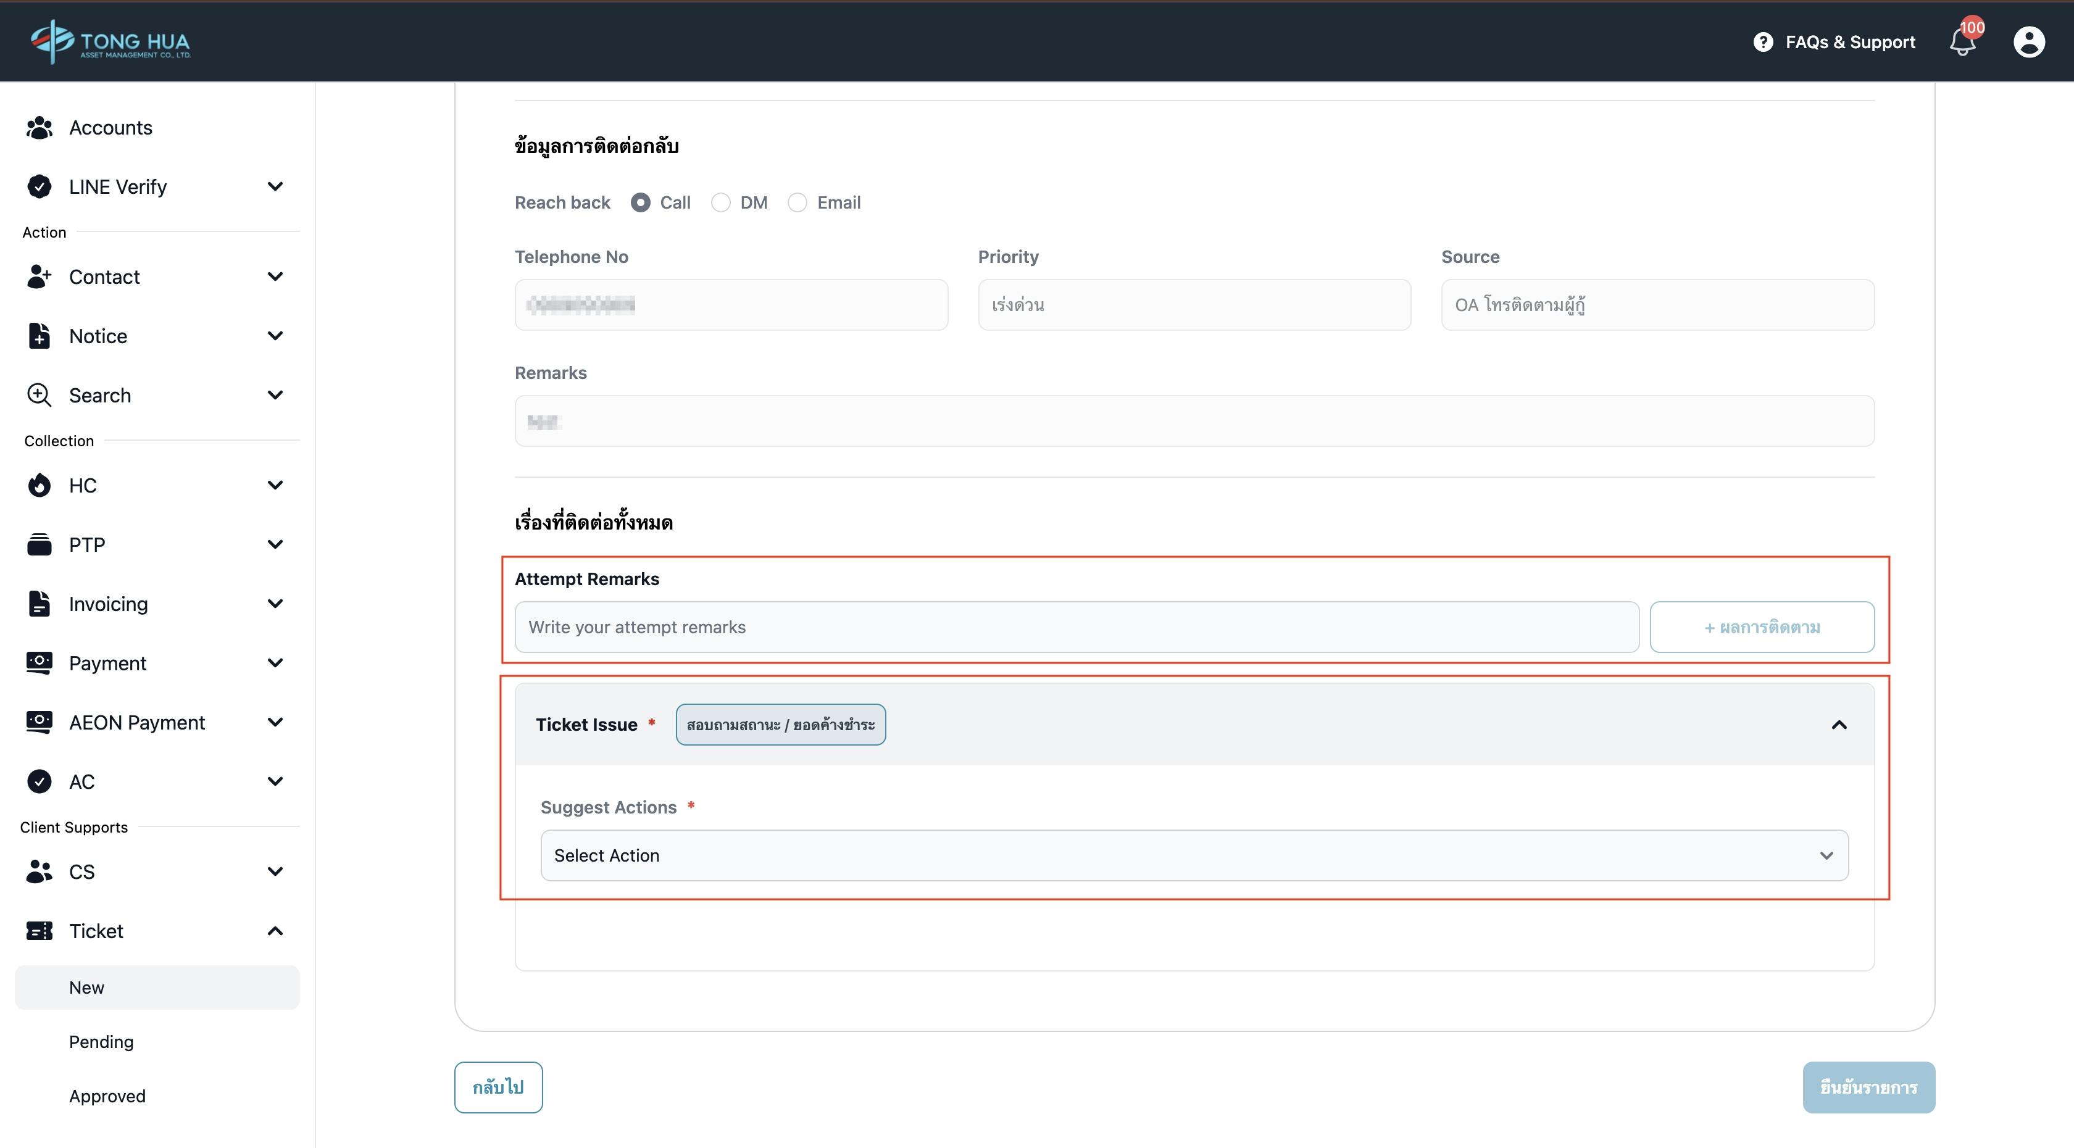Select the Call reach back option
Screen dimensions: 2074x1148
coord(640,203)
